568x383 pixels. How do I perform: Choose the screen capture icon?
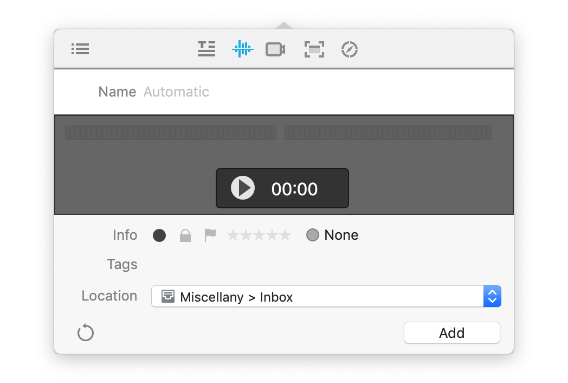(314, 50)
